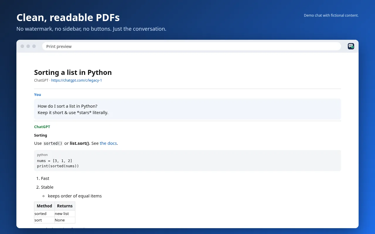Select the "Sorting a list in Python" title
Screen dimensions: 375x234
pyautogui.click(x=73, y=72)
